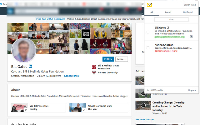The height and width of the screenshot is (125, 200).
Task: Click the Upgrade link
Action: (x=192, y=90)
